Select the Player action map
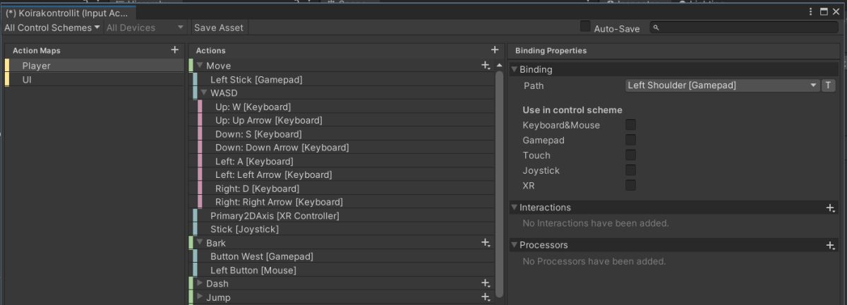This screenshot has height=305, width=847. coord(94,66)
